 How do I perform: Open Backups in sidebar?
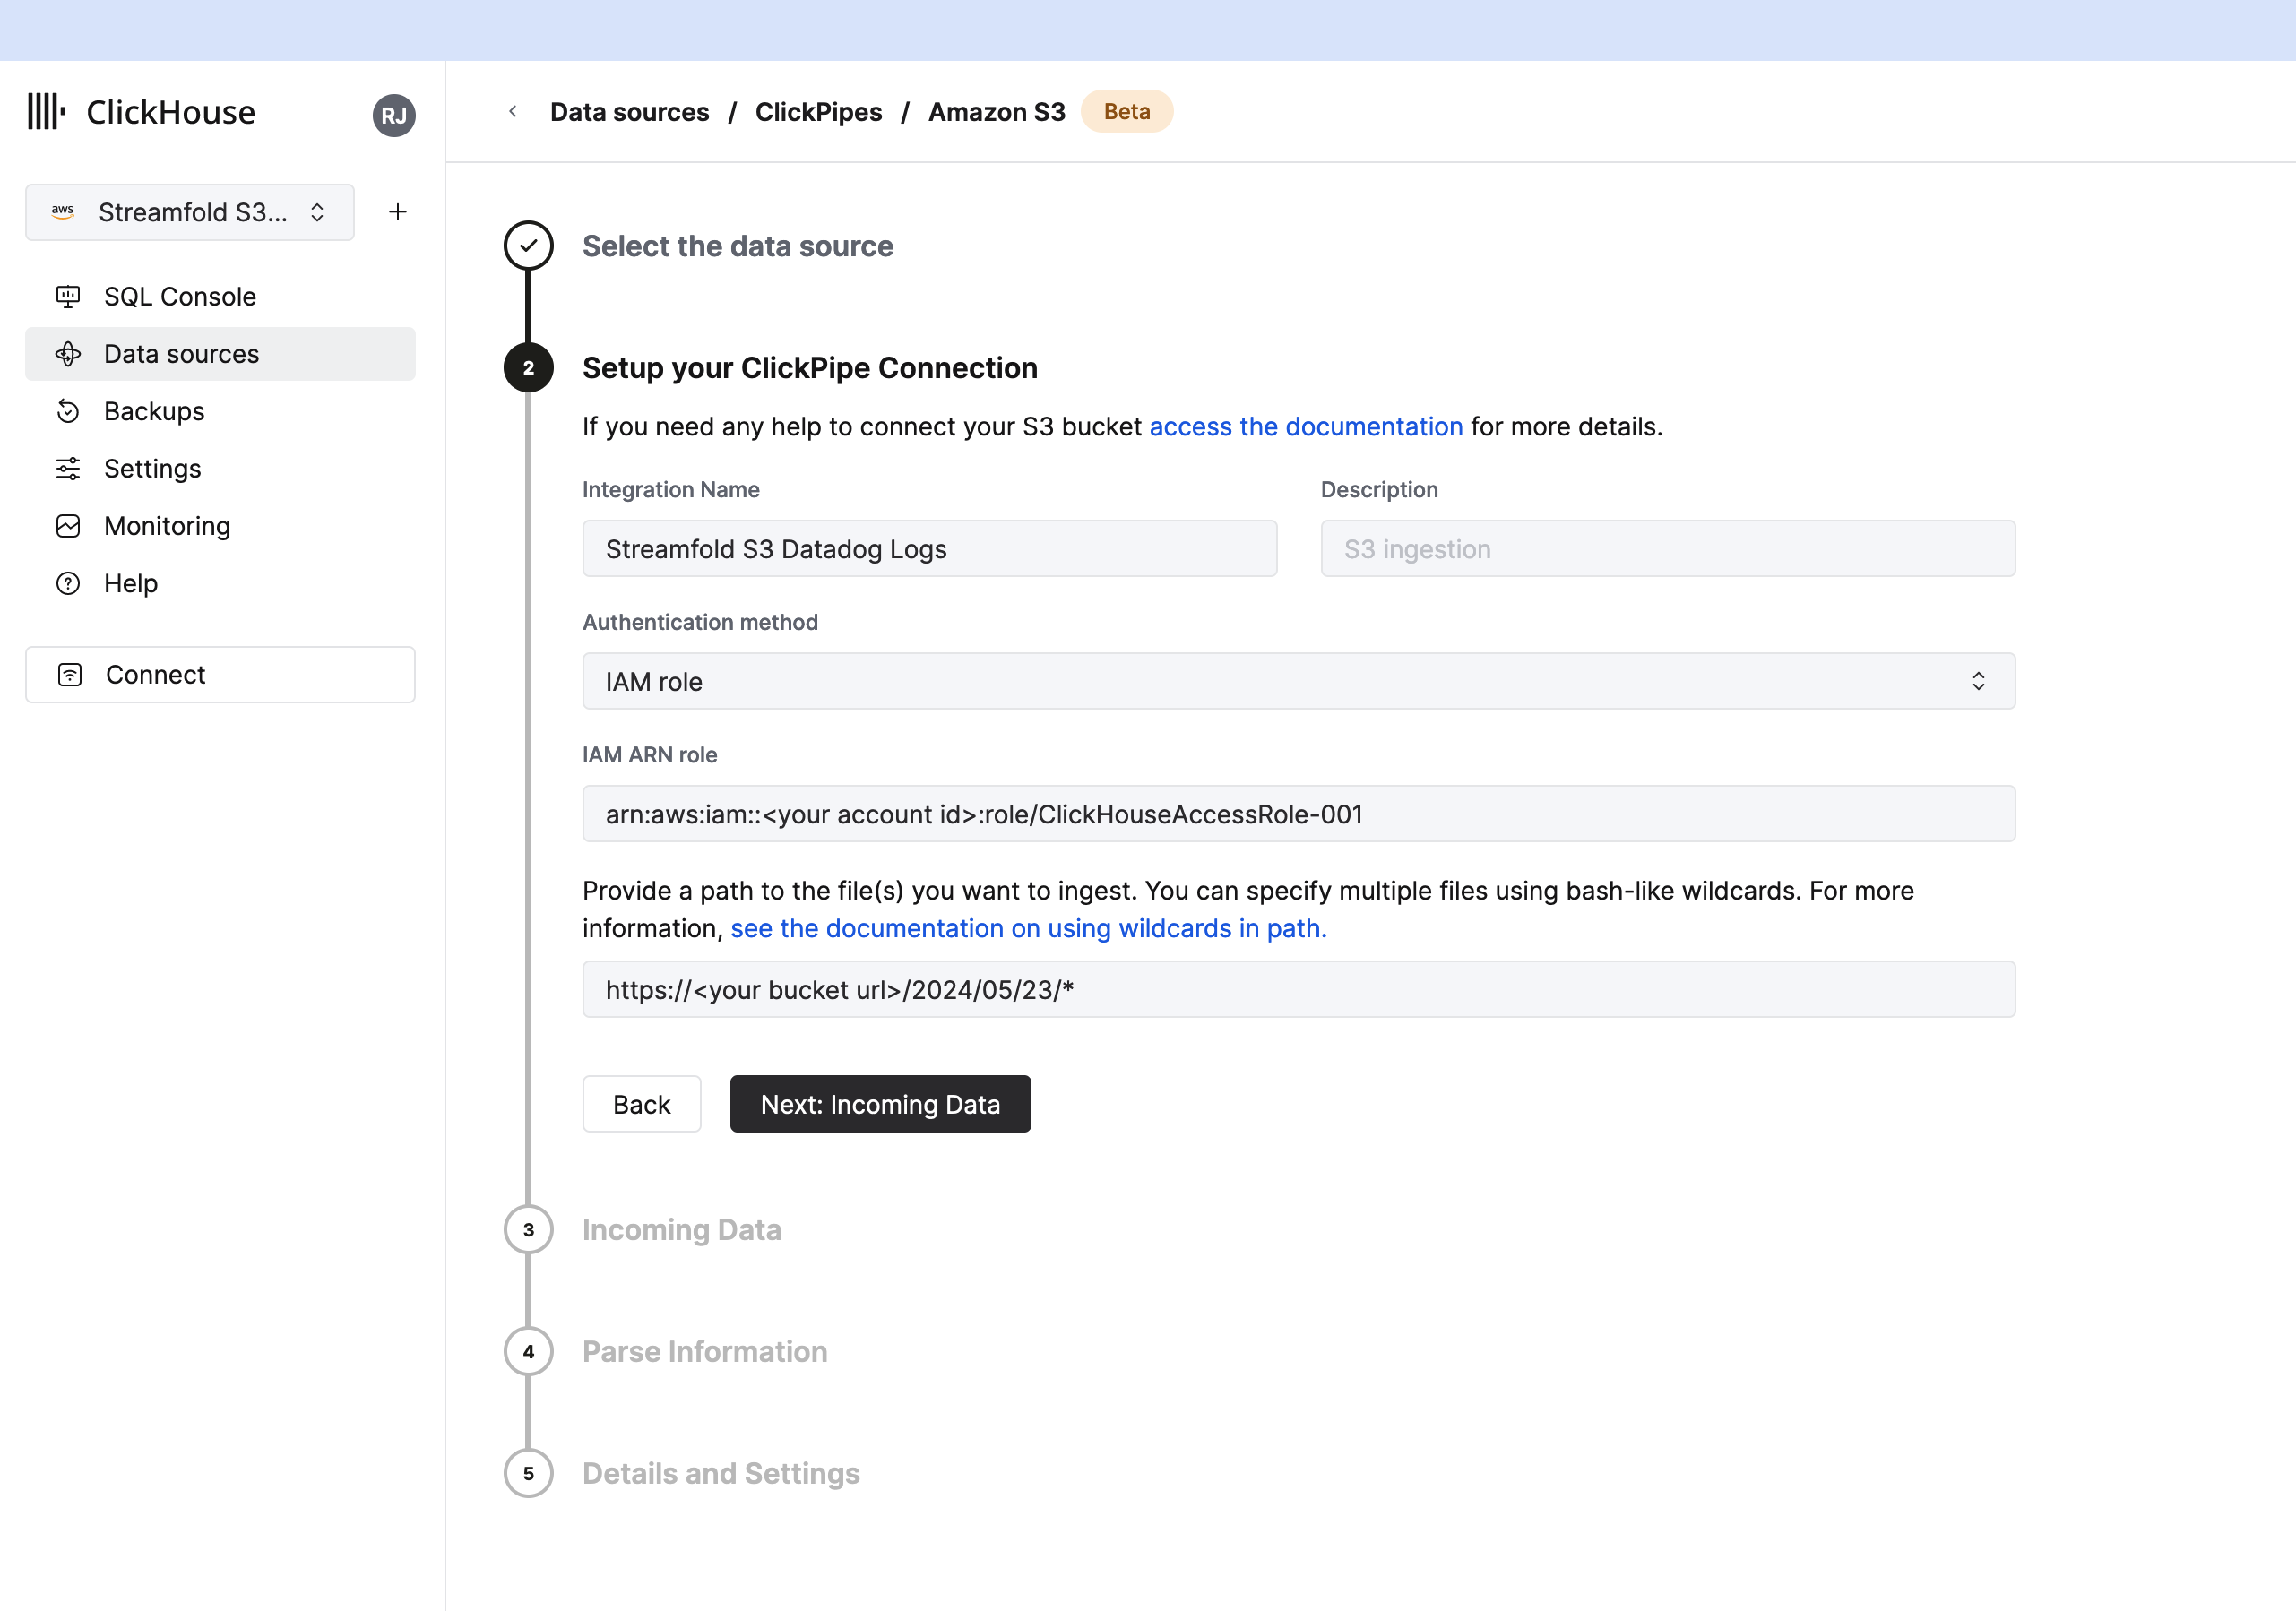[220, 411]
